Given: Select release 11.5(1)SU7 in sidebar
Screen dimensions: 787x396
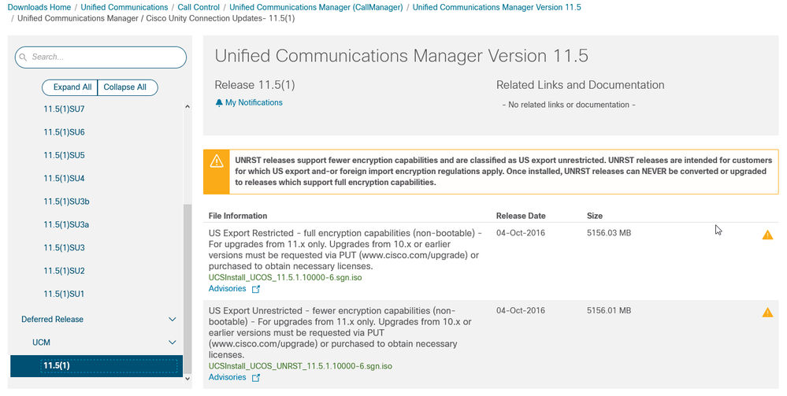Looking at the screenshot, I should tap(65, 109).
